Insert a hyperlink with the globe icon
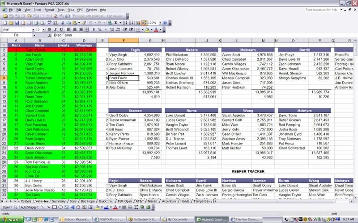Screen dimensions: 358x223 110,23
